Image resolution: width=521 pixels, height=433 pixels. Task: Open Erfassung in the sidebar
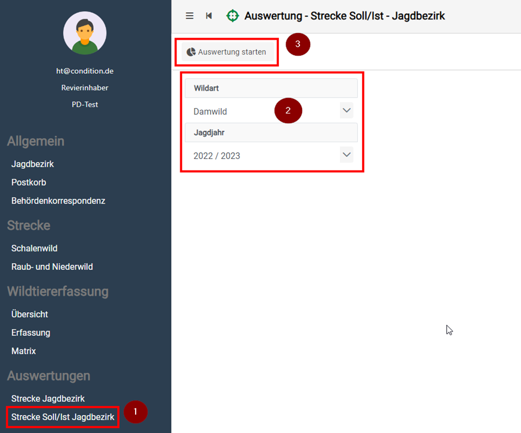[31, 333]
